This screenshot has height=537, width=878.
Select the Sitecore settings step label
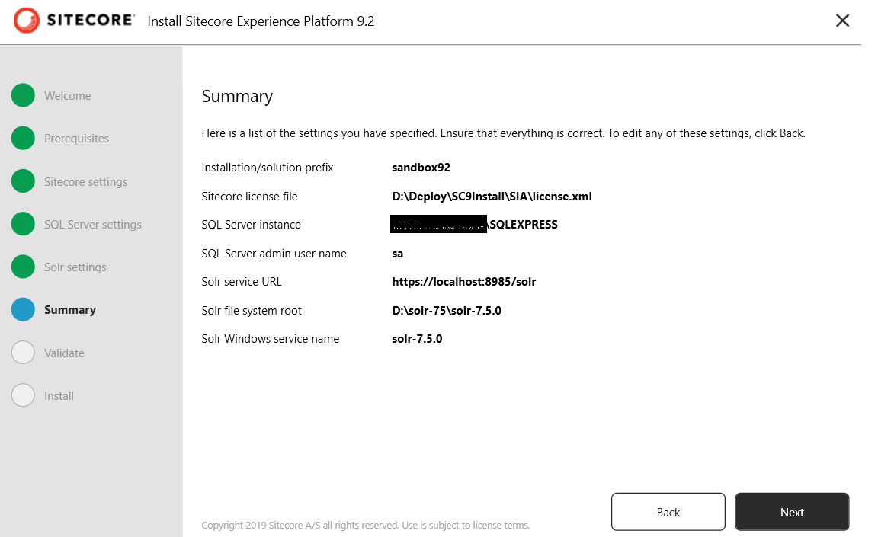(x=85, y=182)
